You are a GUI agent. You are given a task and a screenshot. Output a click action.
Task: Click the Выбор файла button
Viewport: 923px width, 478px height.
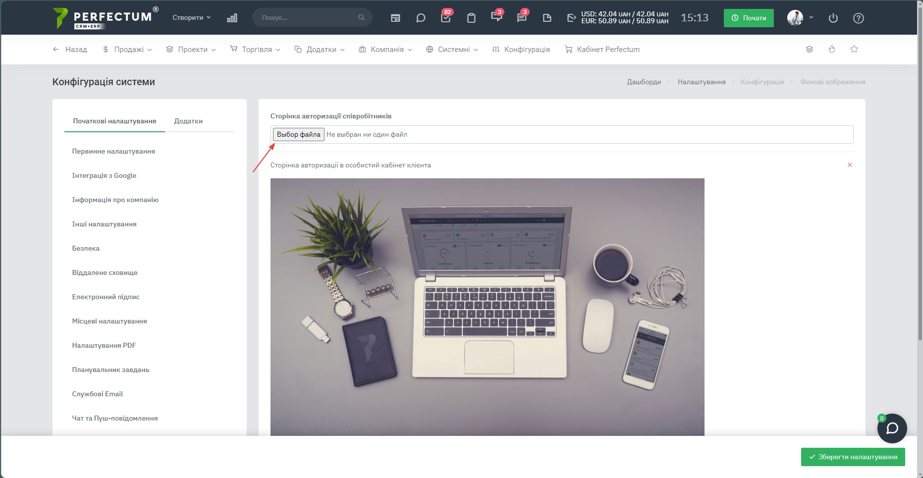tap(299, 134)
